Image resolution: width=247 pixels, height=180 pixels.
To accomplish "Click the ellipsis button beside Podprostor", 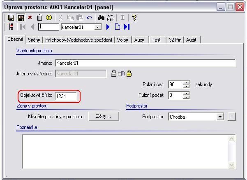I will pos(231,117).
